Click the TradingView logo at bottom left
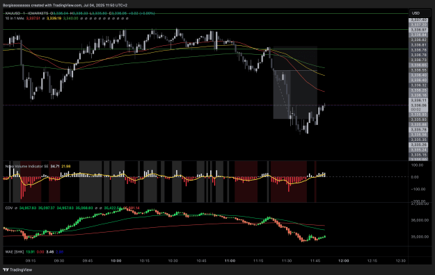This screenshot has height=275, width=435. point(17,269)
